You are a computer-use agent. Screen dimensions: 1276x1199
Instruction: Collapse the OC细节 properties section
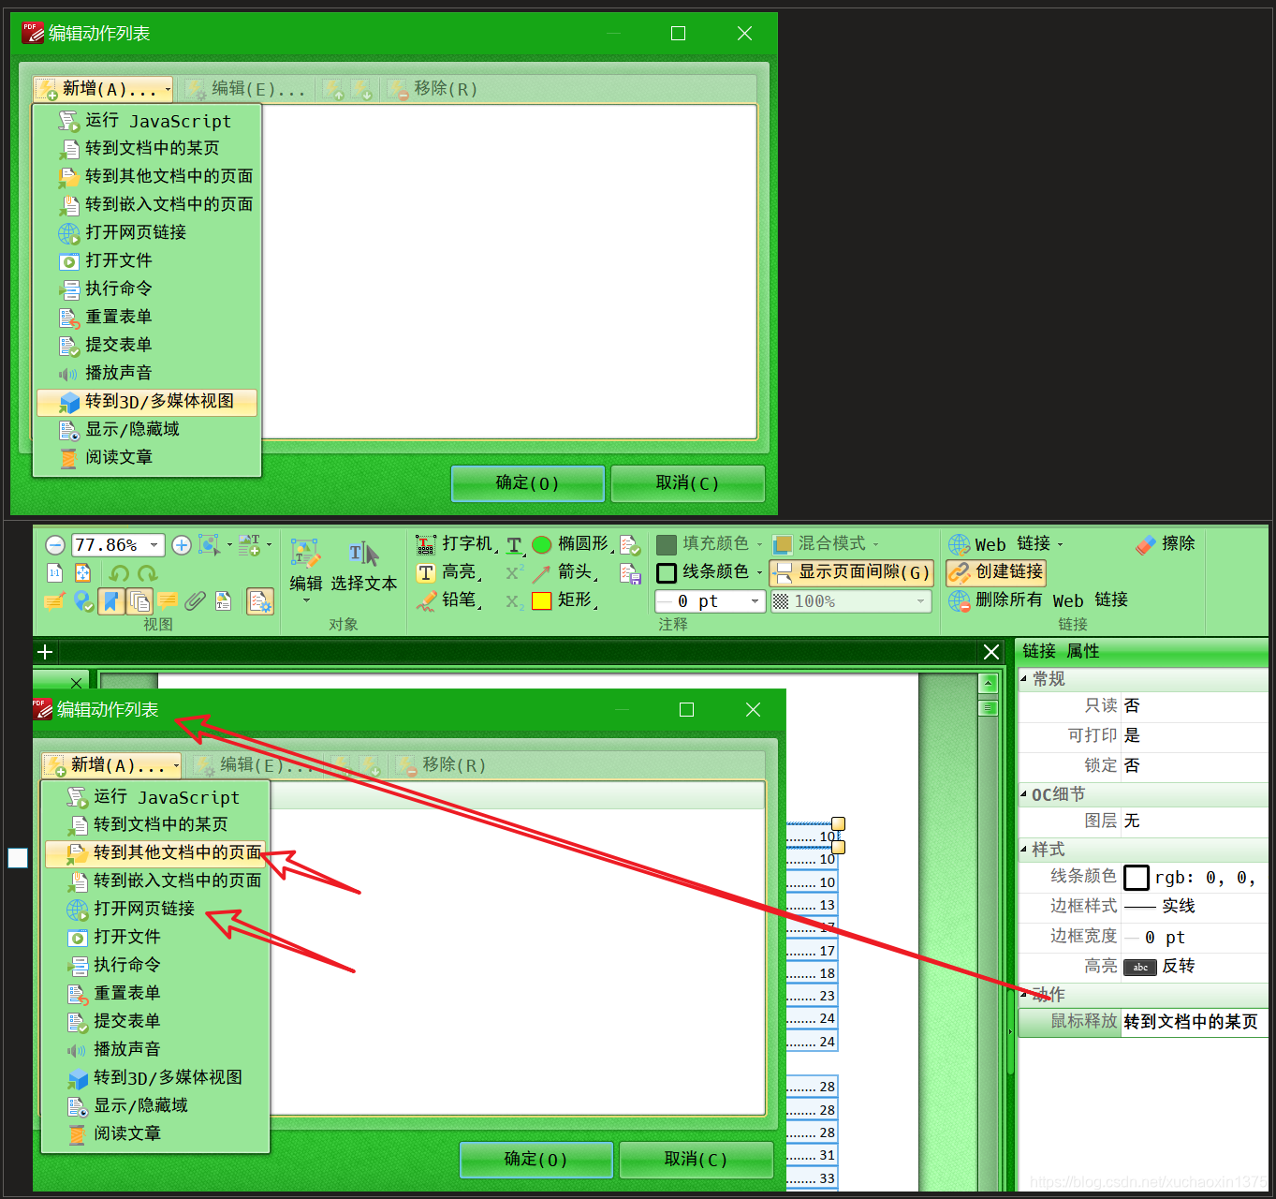1023,794
